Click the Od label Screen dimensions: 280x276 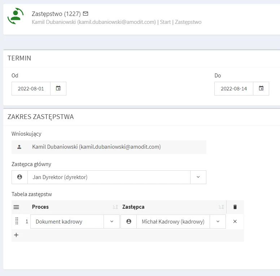pos(15,76)
